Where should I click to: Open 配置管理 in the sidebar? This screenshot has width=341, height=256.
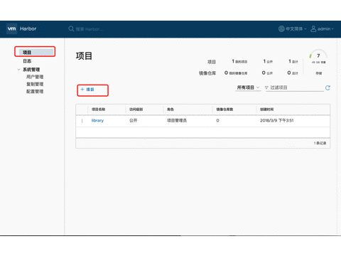(35, 92)
